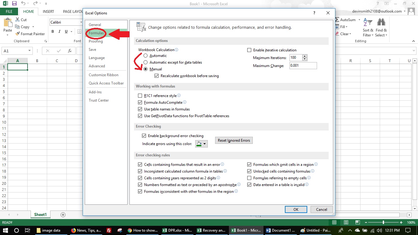The height and width of the screenshot is (235, 418).
Task: Open the FILE tab
Action: [9, 11]
